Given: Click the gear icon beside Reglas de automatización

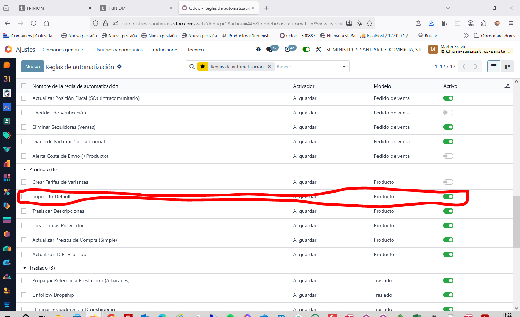Looking at the screenshot, I should 119,67.
